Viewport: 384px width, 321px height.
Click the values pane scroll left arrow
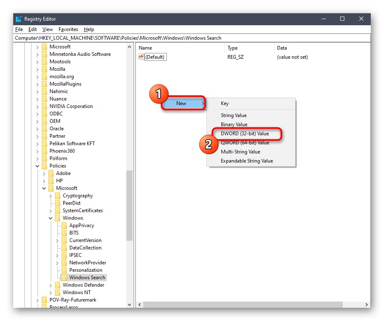140,304
